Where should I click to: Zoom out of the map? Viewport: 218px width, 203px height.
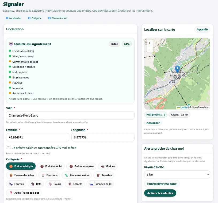point(150,49)
